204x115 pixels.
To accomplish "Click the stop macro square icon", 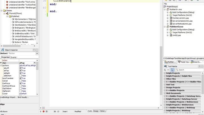I will pyautogui.click(x=47, y=111).
